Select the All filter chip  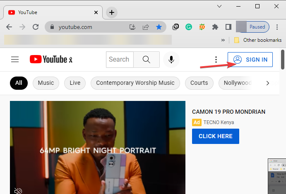tap(19, 83)
